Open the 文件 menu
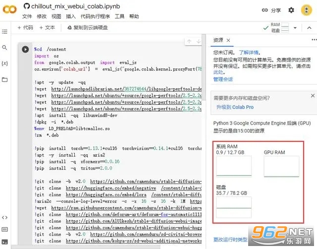The height and width of the screenshot is (249, 317). tap(27, 16)
